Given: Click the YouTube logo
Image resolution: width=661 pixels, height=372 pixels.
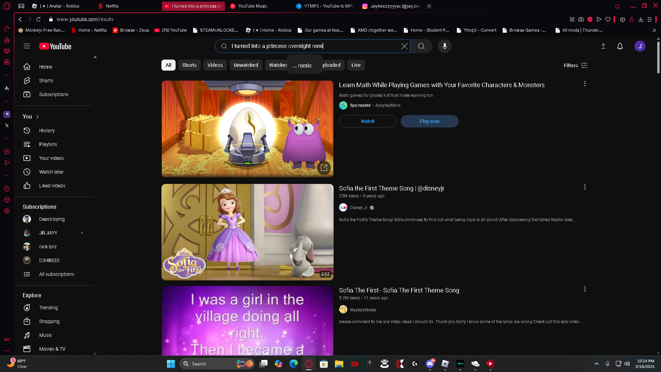Looking at the screenshot, I should point(55,46).
